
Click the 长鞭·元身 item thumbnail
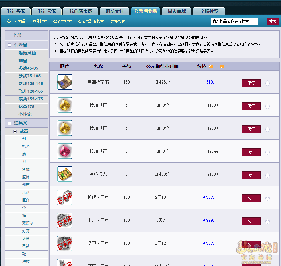[x=65, y=197]
